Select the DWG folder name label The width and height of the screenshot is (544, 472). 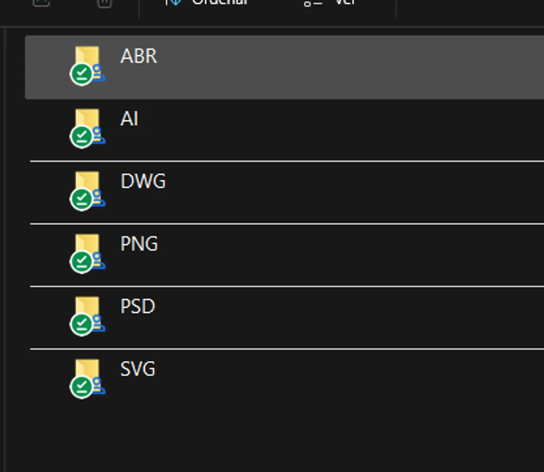coord(143,181)
